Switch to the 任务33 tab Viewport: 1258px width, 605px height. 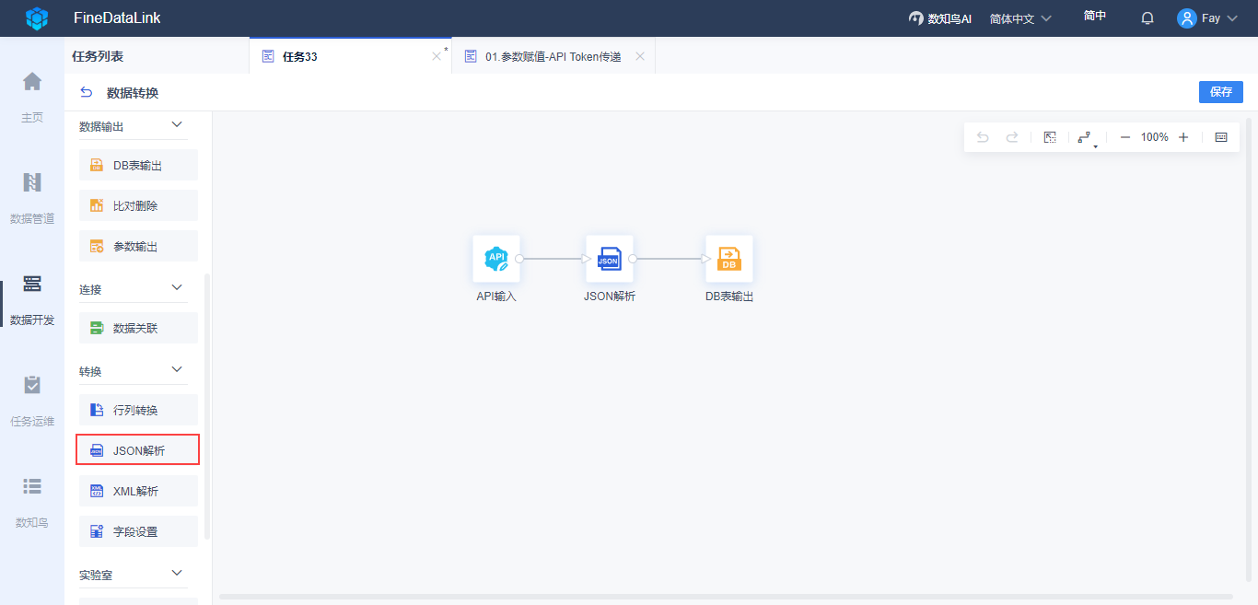tap(350, 56)
